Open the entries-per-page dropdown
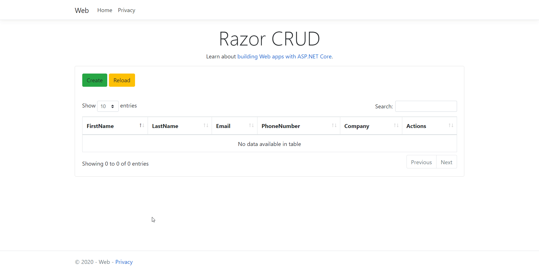 click(108, 106)
